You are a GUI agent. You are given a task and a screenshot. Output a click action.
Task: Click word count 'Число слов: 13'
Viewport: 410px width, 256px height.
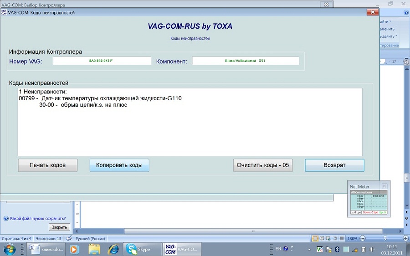click(x=48, y=239)
